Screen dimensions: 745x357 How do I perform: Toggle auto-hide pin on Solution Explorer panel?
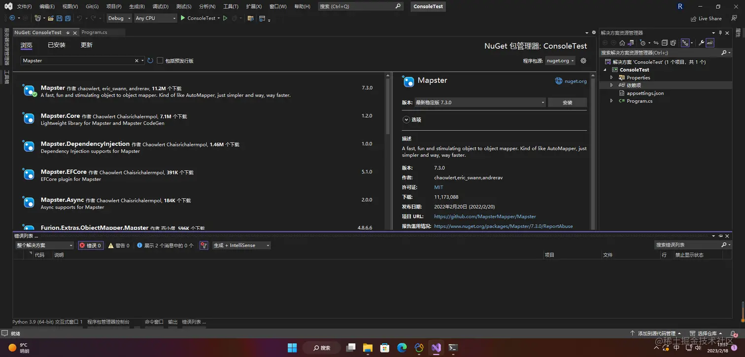click(x=720, y=33)
